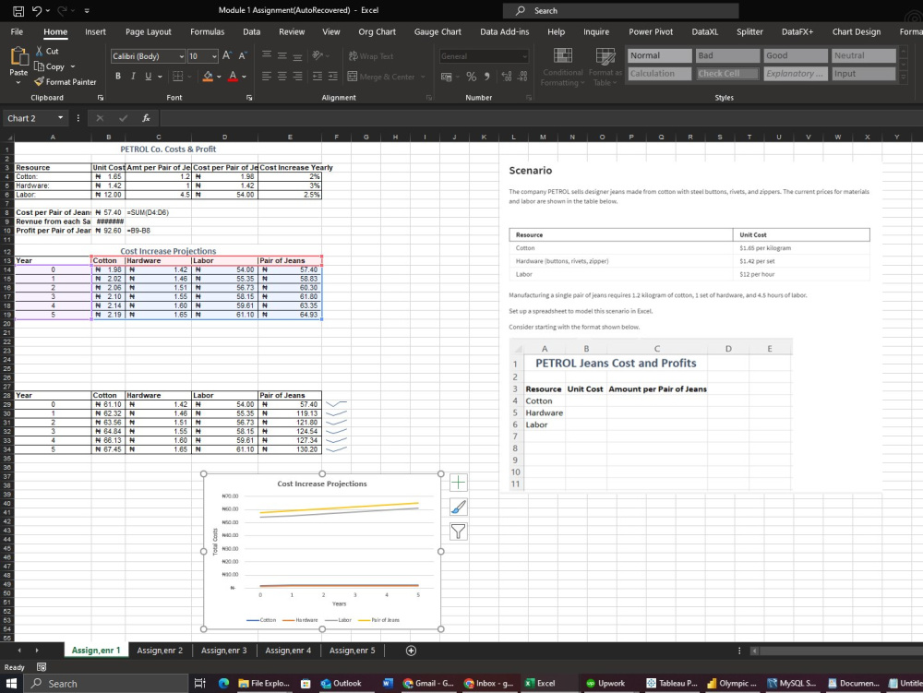Expand the Copy dropdown arrow

tap(72, 66)
